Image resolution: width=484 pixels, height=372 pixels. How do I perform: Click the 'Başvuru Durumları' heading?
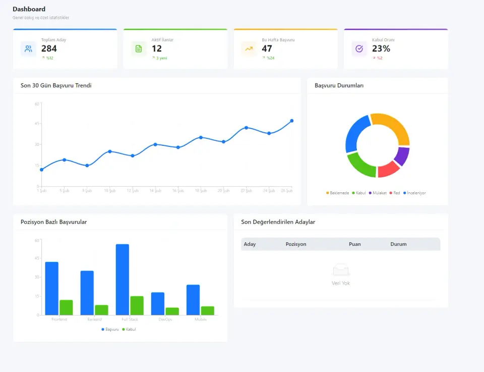click(339, 86)
